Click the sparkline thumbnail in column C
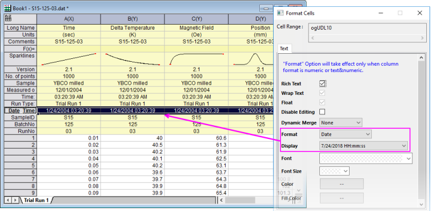 (x=197, y=59)
